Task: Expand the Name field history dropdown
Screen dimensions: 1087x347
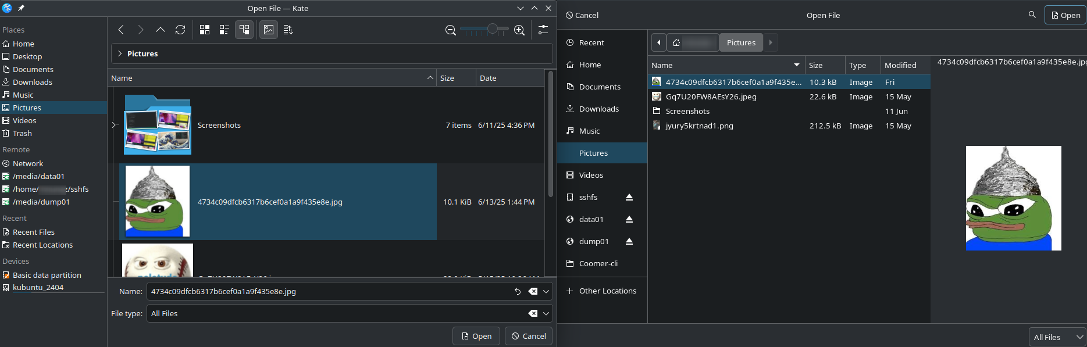Action: pos(546,291)
